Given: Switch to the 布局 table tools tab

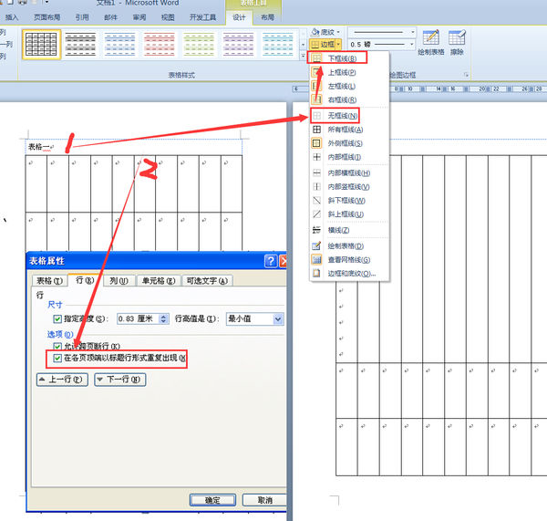Looking at the screenshot, I should pyautogui.click(x=267, y=17).
